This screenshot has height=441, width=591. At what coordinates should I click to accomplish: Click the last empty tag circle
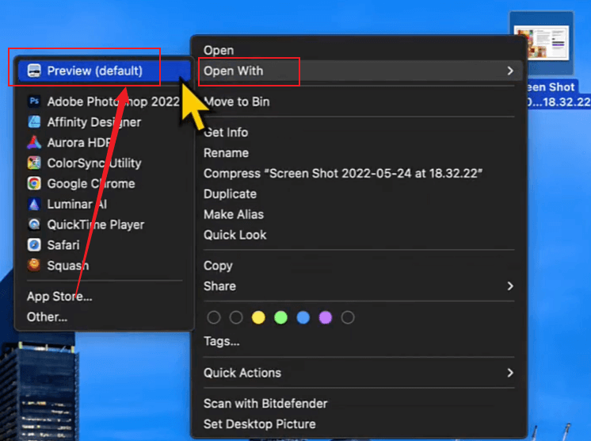click(x=348, y=317)
